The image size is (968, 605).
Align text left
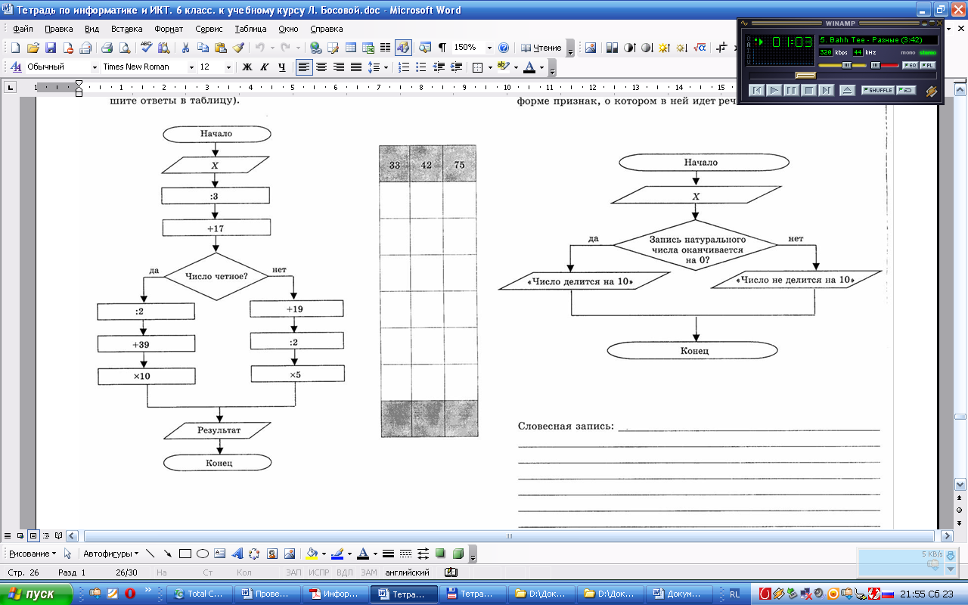304,67
